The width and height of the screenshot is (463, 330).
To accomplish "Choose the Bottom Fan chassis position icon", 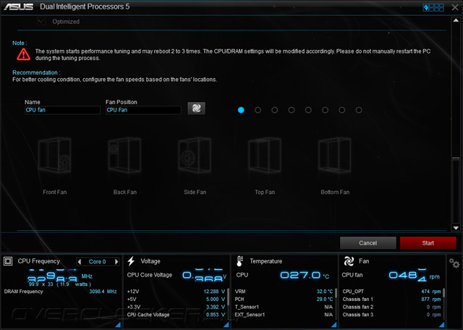I will pos(335,155).
